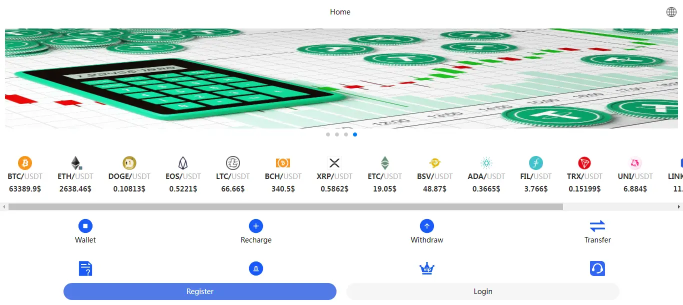This screenshot has width=683, height=305.
Task: Open the help document icon
Action: point(85,269)
